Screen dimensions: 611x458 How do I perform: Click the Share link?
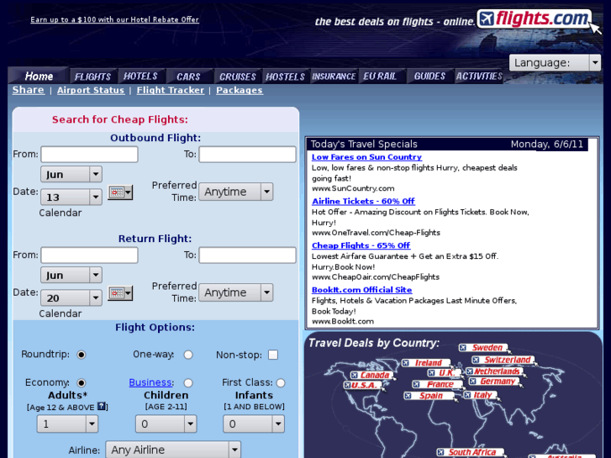28,90
